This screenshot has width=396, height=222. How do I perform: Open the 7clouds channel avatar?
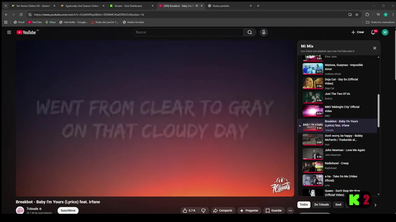click(x=20, y=211)
